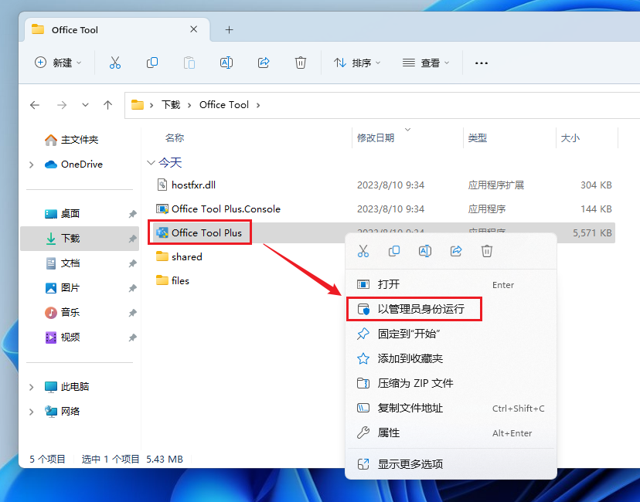Expand the OneDrive tree node
Image resolution: width=640 pixels, height=502 pixels.
tap(32, 165)
